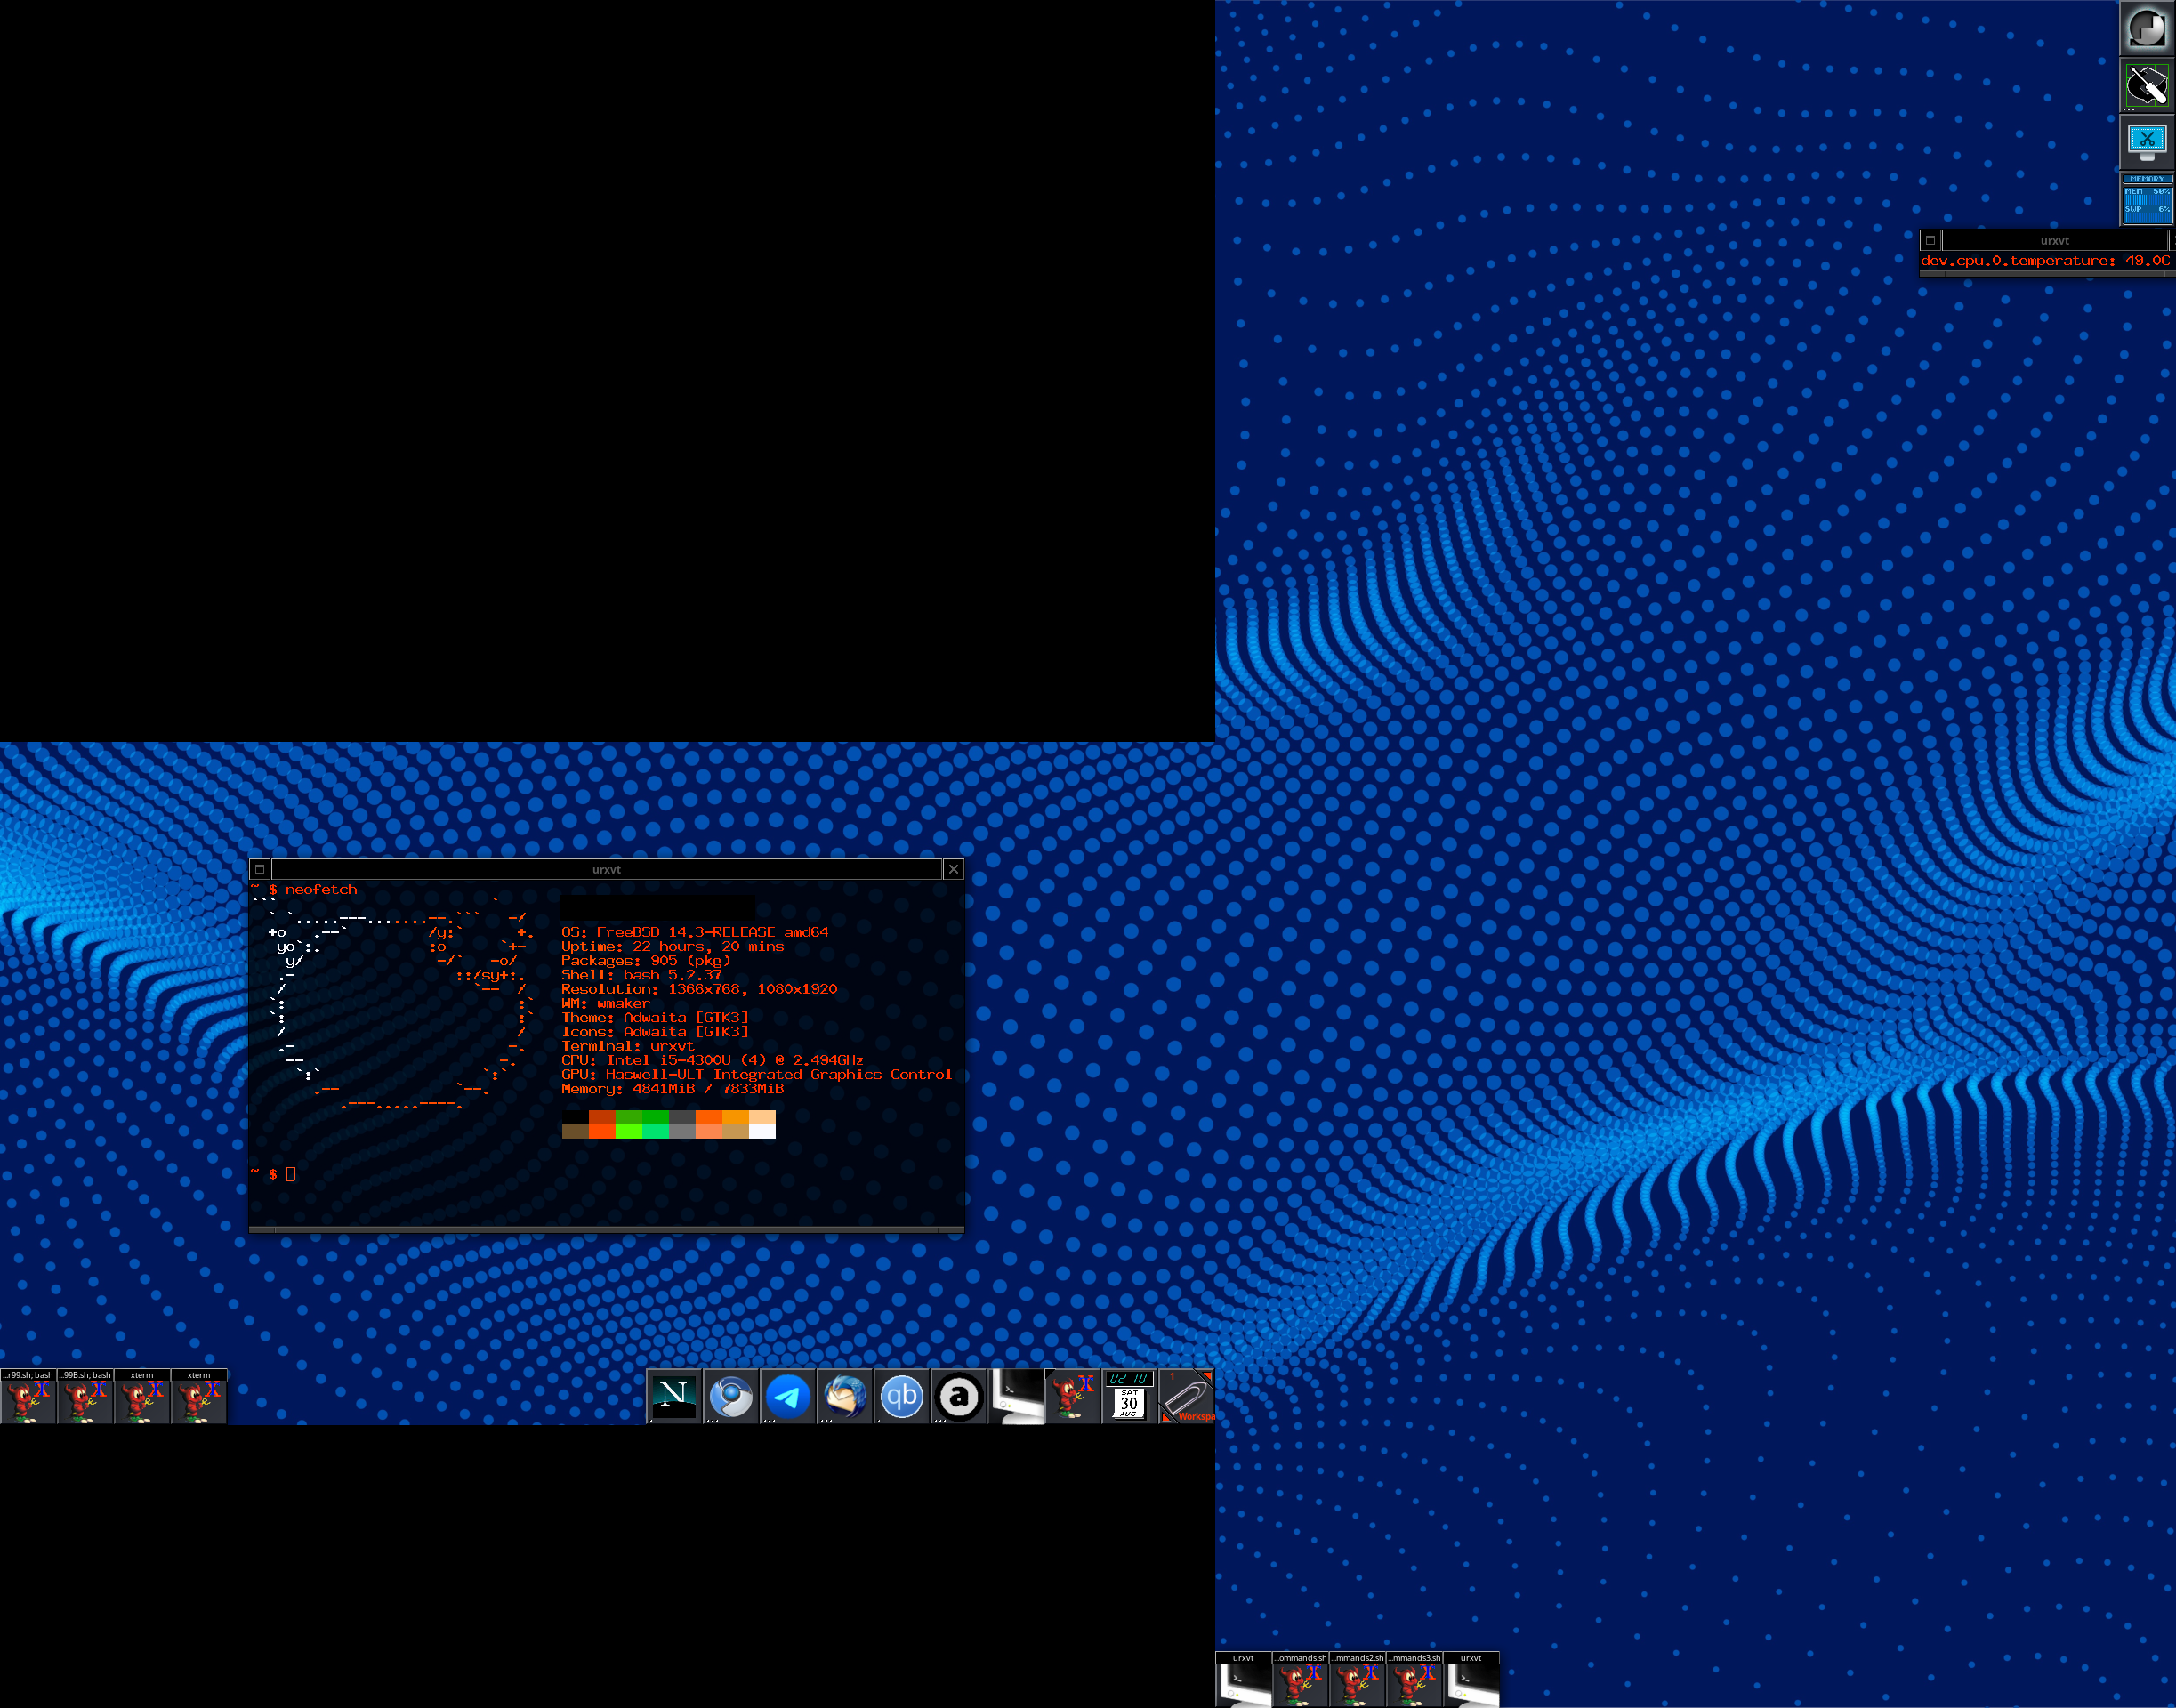The height and width of the screenshot is (1708, 2176).
Task: Restore the xterm miniwindow next to 99B.sh
Action: [142, 1396]
